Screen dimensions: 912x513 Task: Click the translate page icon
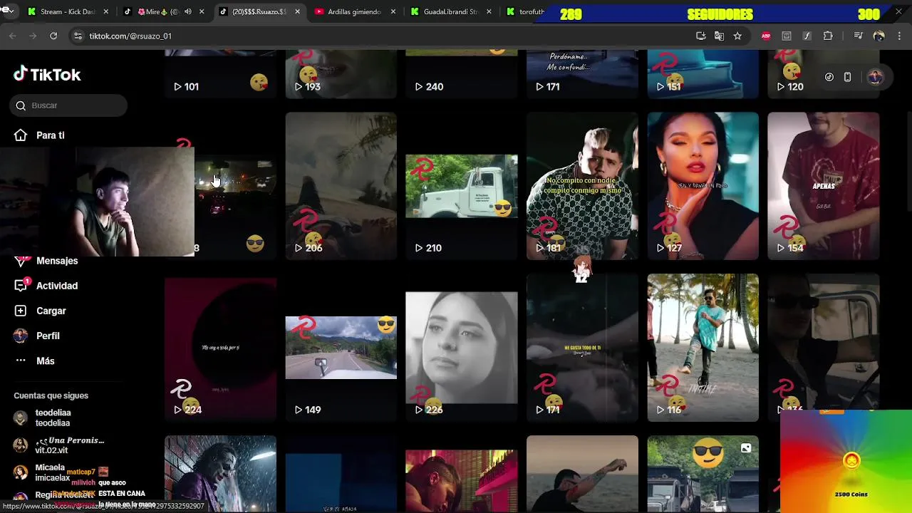coord(719,36)
